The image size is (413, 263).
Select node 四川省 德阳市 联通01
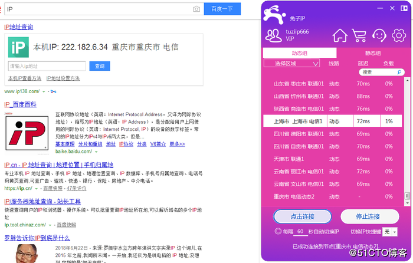point(333,134)
